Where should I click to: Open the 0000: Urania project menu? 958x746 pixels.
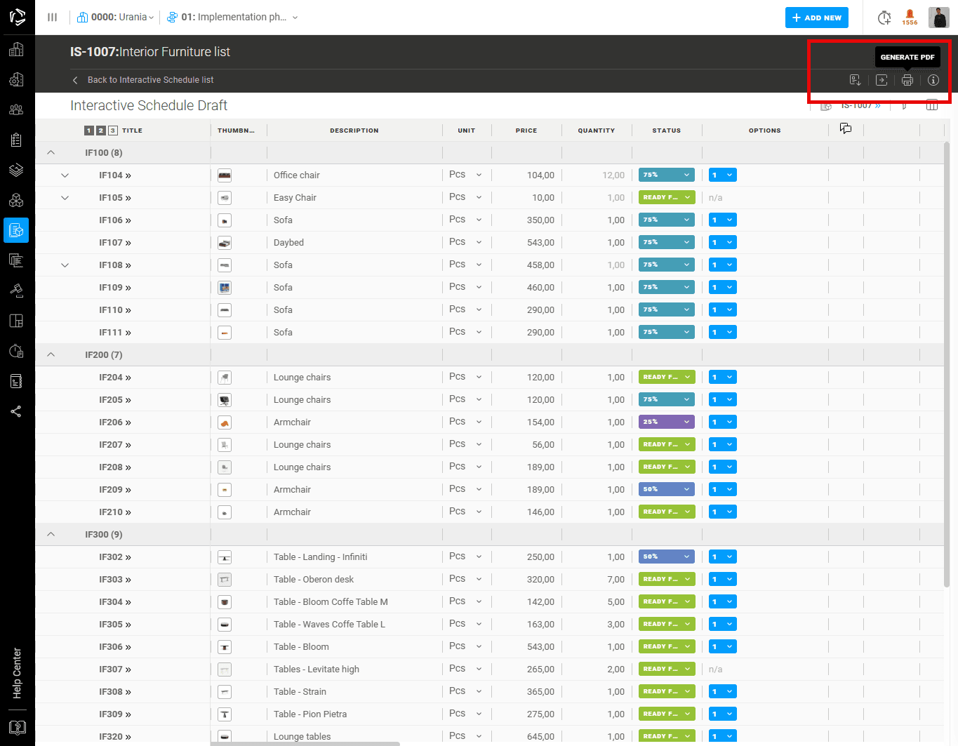(115, 18)
